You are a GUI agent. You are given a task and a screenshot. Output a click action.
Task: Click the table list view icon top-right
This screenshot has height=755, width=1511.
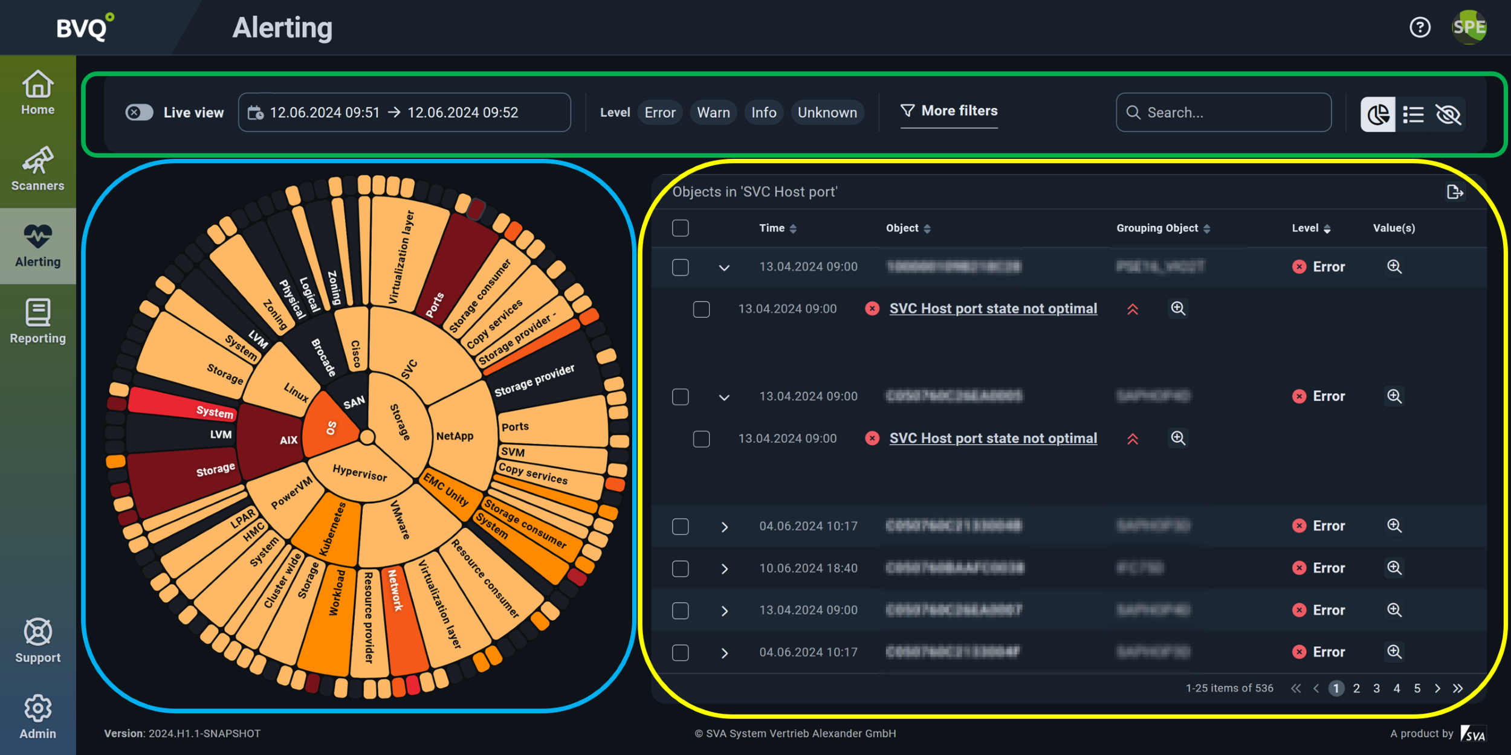tap(1414, 113)
